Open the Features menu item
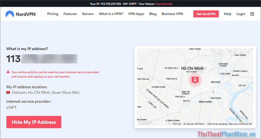 point(70,14)
